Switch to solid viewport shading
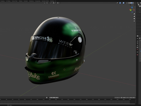Viewport: 141px width, 106px height. click(130, 3)
